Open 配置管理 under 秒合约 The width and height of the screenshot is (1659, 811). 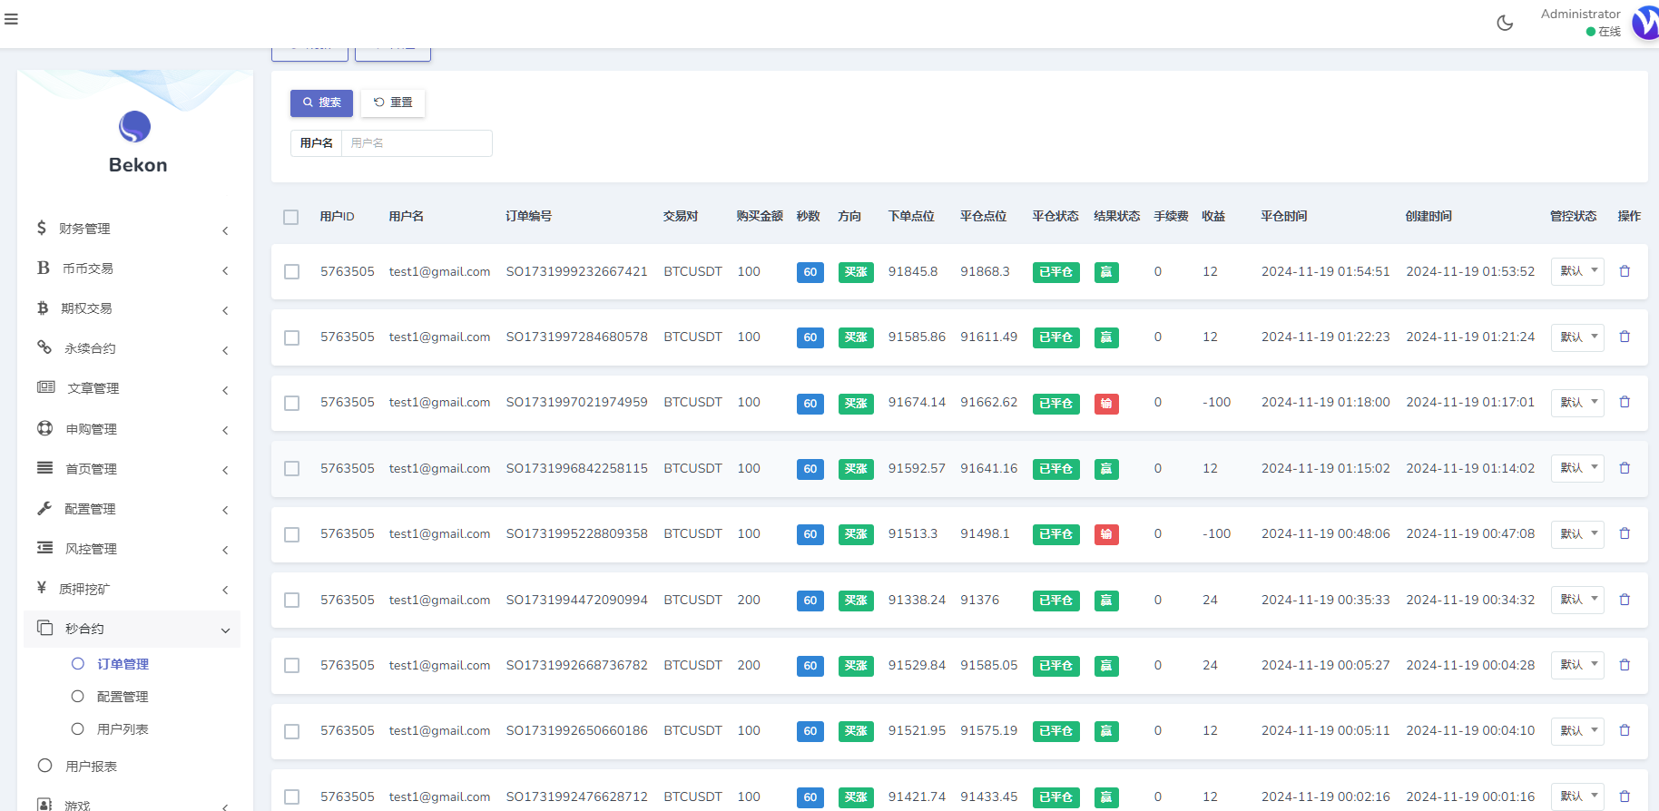[123, 697]
